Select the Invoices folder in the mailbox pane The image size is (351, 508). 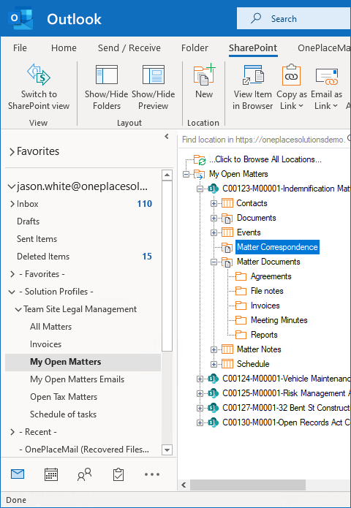tap(45, 344)
